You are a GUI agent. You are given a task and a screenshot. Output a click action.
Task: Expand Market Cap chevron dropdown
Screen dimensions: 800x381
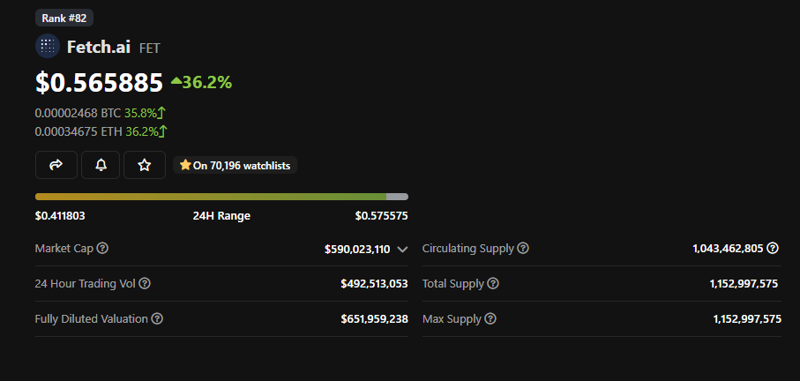coord(402,250)
